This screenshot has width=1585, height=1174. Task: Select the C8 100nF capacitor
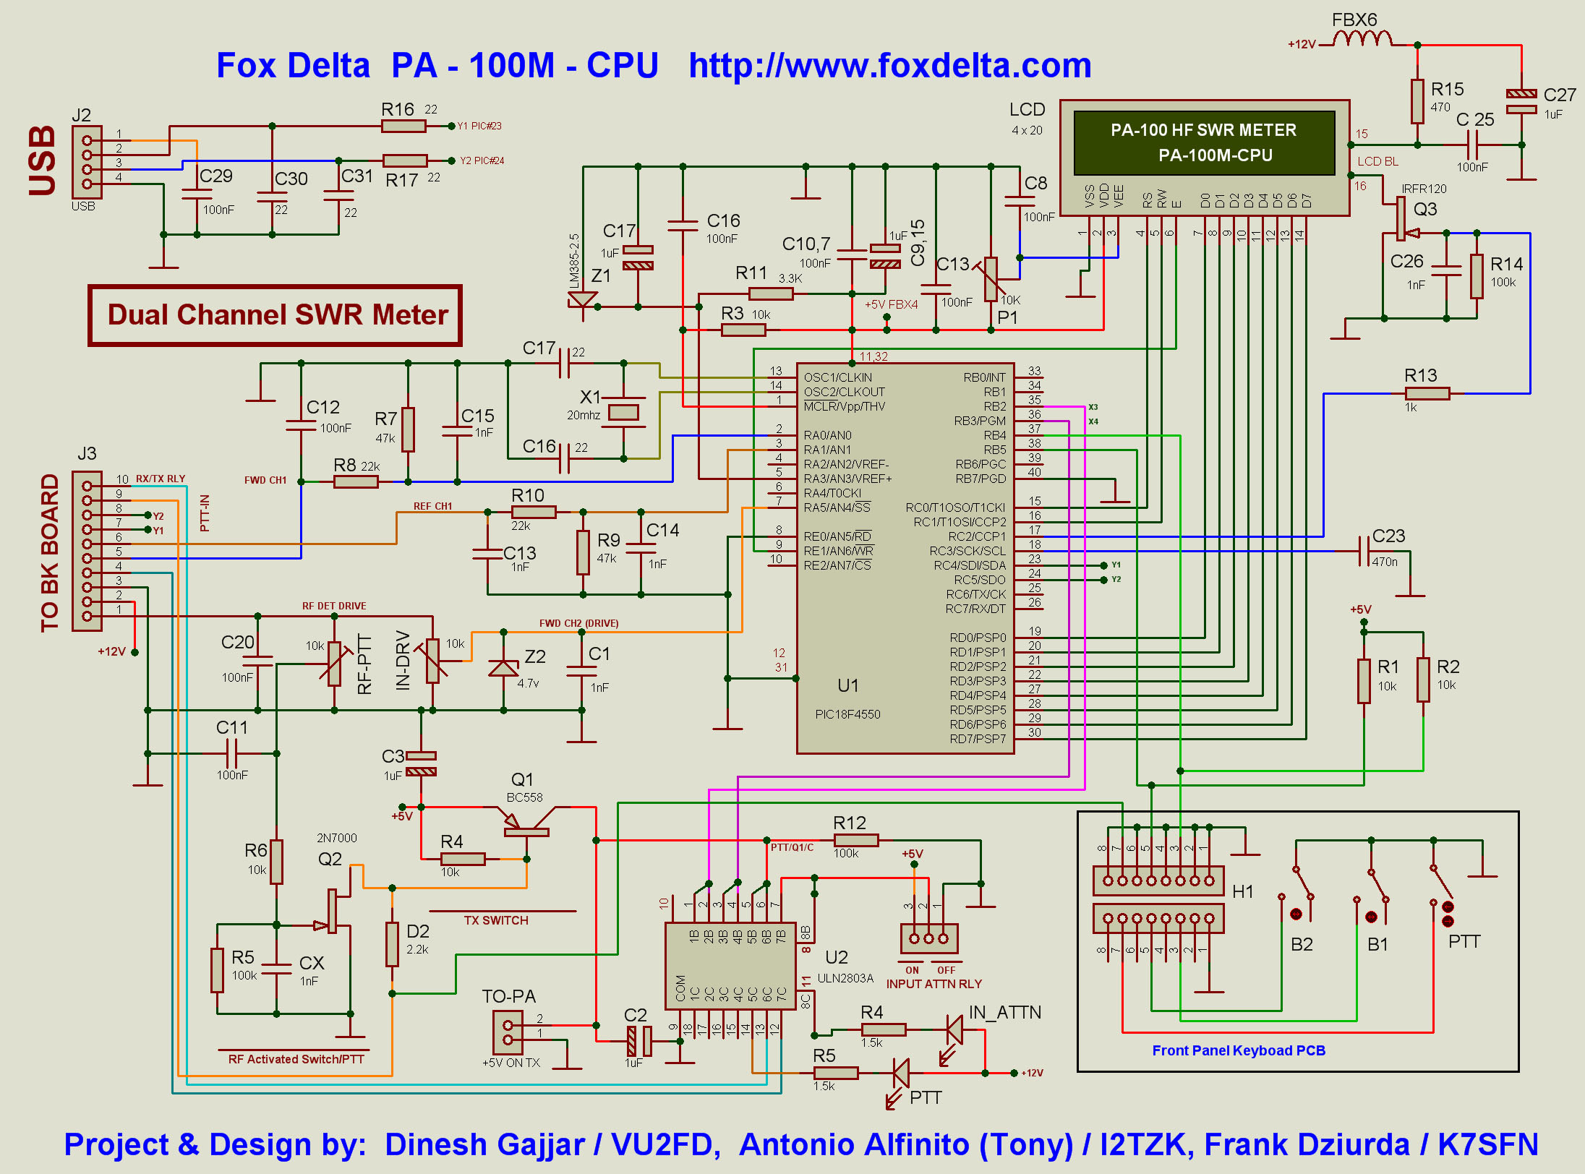pyautogui.click(x=1020, y=201)
